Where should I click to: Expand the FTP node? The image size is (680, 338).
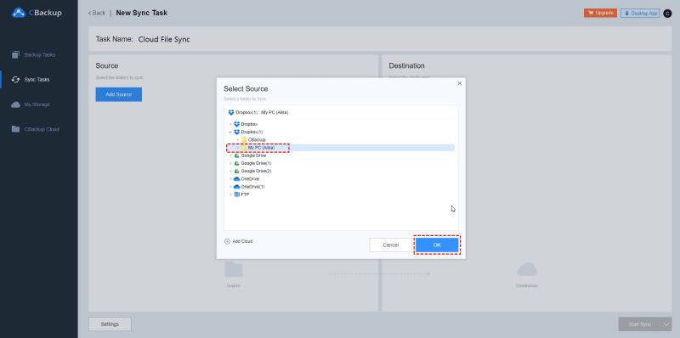pos(230,194)
